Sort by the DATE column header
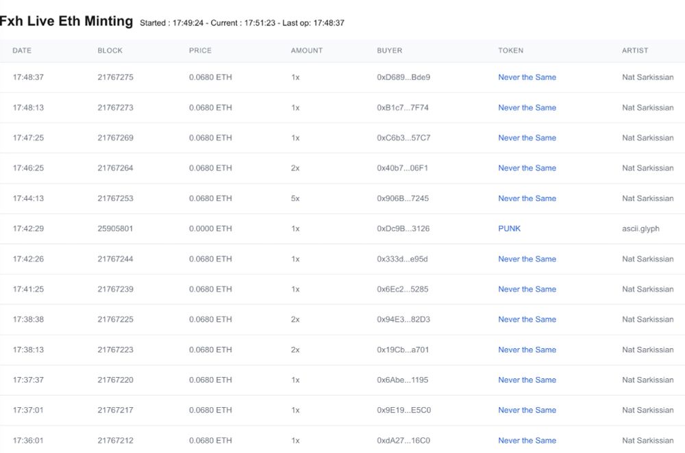This screenshot has width=685, height=453. pos(22,51)
